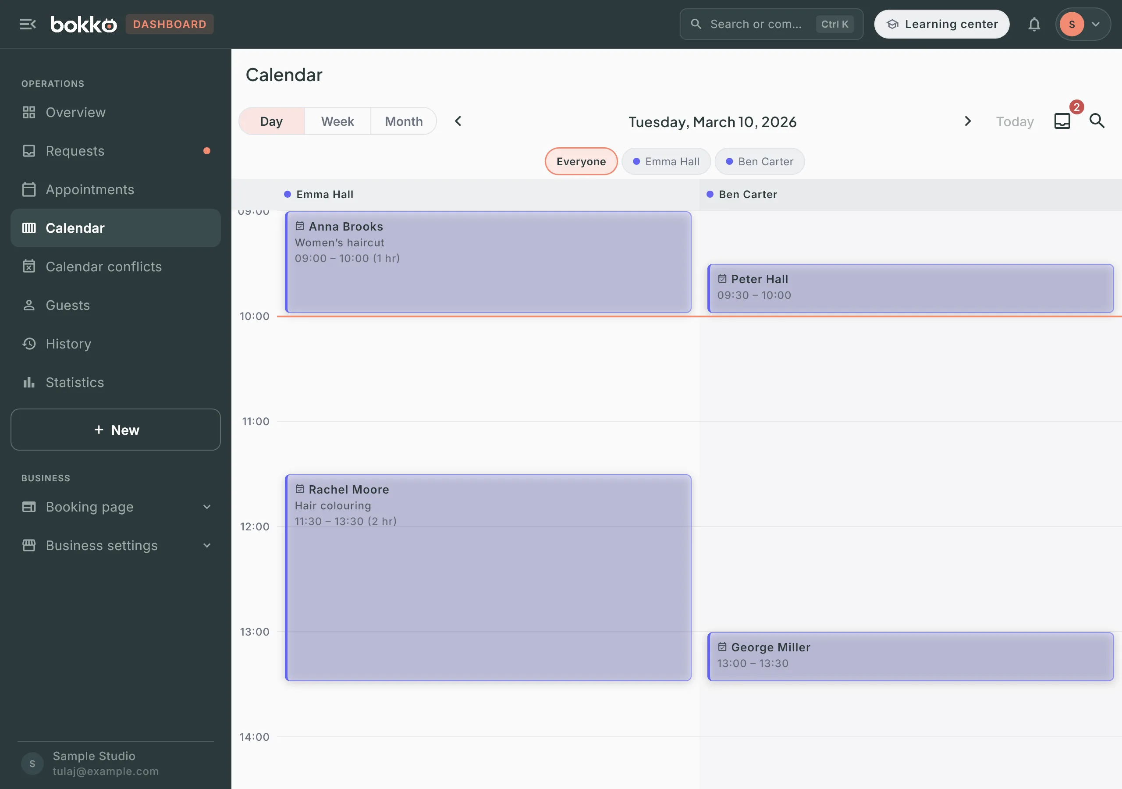Click the bokko logo
The height and width of the screenshot is (789, 1122).
pos(84,24)
